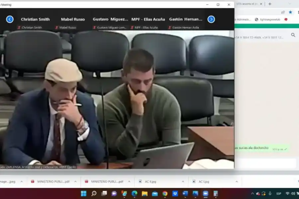Viewport: 299px width, 199px height.
Task: Click the search icon in the WhatsApp panel
Action: [x=293, y=34]
